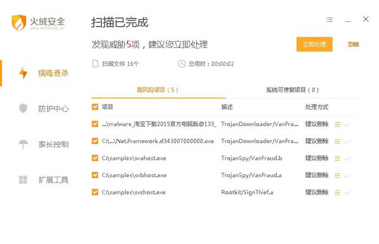379x244 pixels.
Task: Open the main menu hamburger icon
Action: pos(329,19)
